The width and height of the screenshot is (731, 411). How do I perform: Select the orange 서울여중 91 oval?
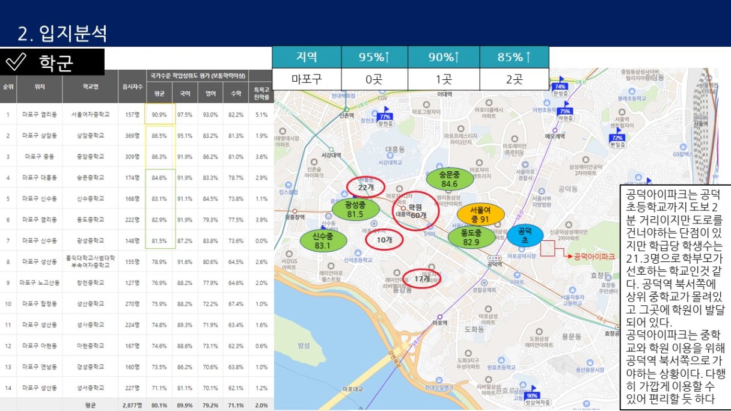[480, 215]
